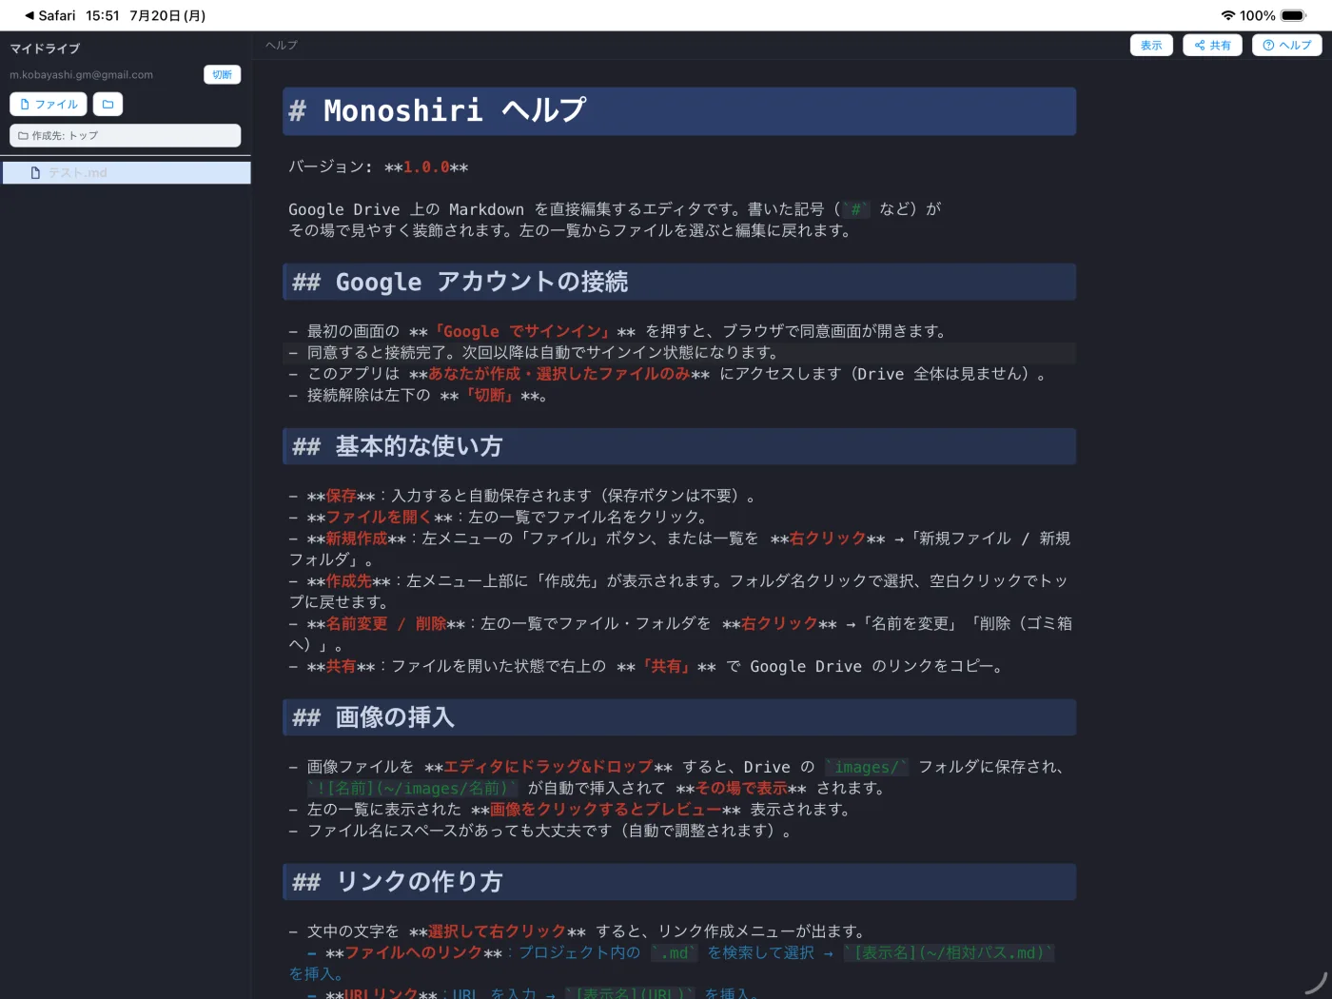The height and width of the screenshot is (999, 1332).
Task: Click the bold 「切断」 in the editor text
Action: click(x=490, y=396)
